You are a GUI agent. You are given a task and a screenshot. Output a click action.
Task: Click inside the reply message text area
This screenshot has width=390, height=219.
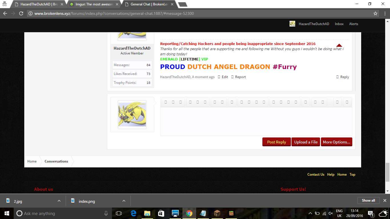click(x=256, y=121)
